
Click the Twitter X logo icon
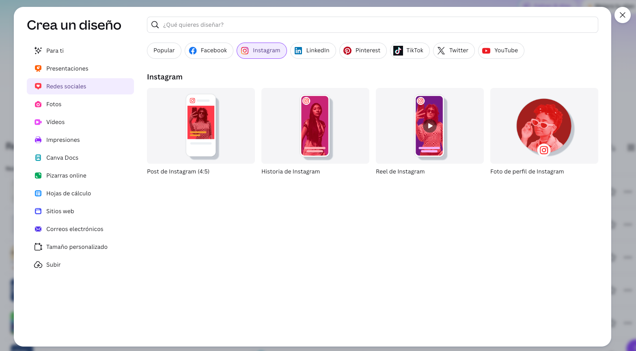[441, 51]
